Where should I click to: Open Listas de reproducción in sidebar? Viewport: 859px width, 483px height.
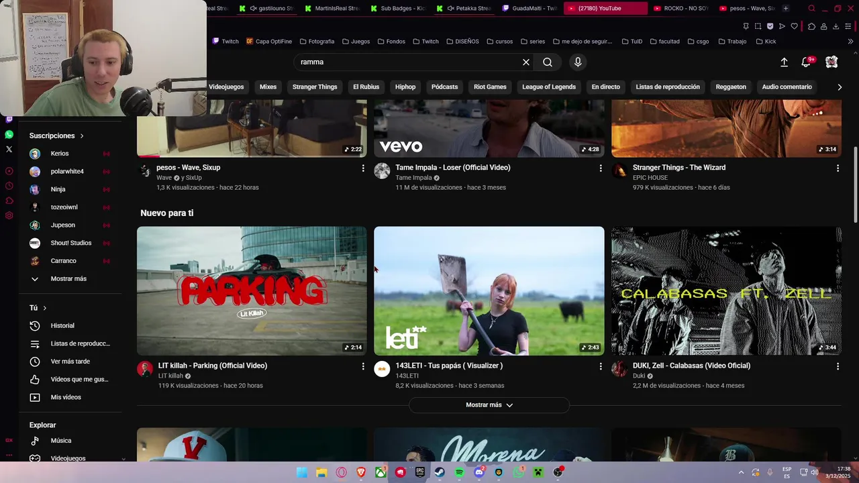point(70,343)
